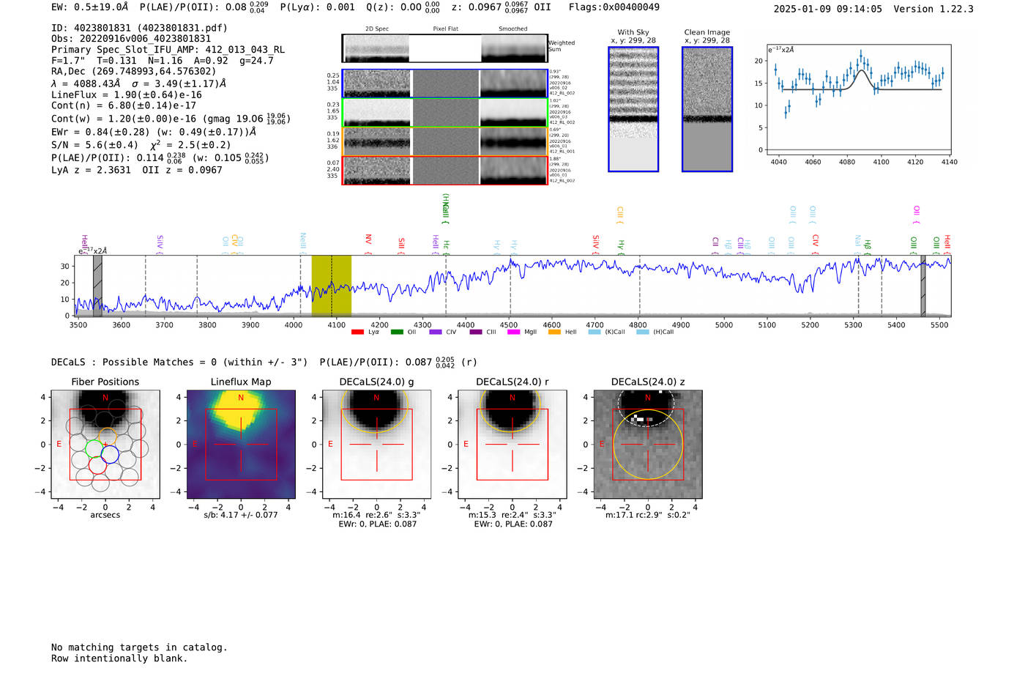This screenshot has width=1025, height=698.
Task: Click the green fiber circle in Fiber Positions
Action: (94, 448)
